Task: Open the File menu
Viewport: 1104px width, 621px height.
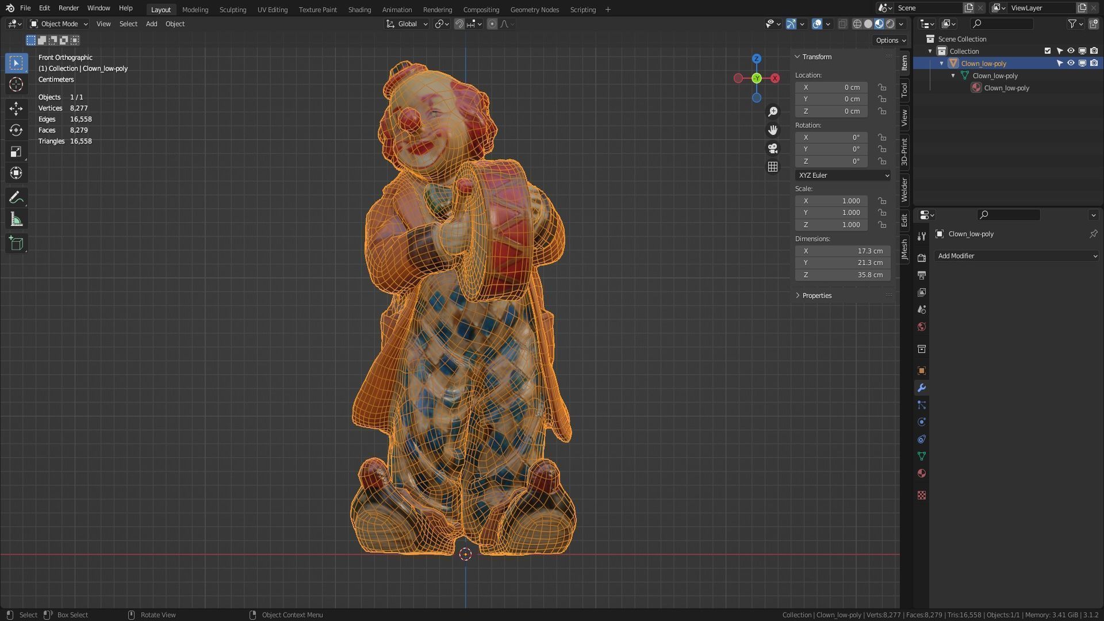Action: coord(25,8)
